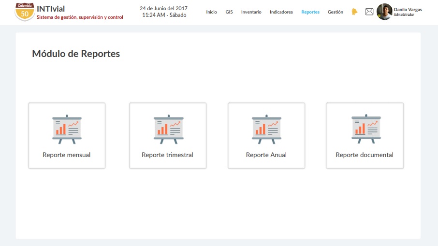Click the INTIvial application title
The width and height of the screenshot is (438, 246).
click(51, 9)
